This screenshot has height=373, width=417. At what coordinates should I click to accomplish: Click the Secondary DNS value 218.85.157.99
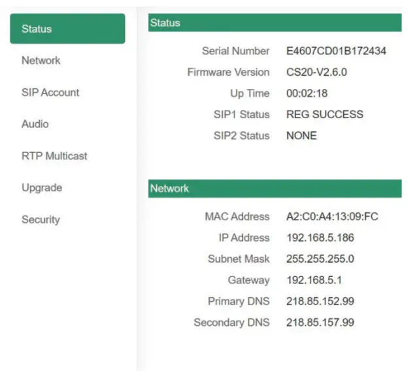click(x=320, y=323)
